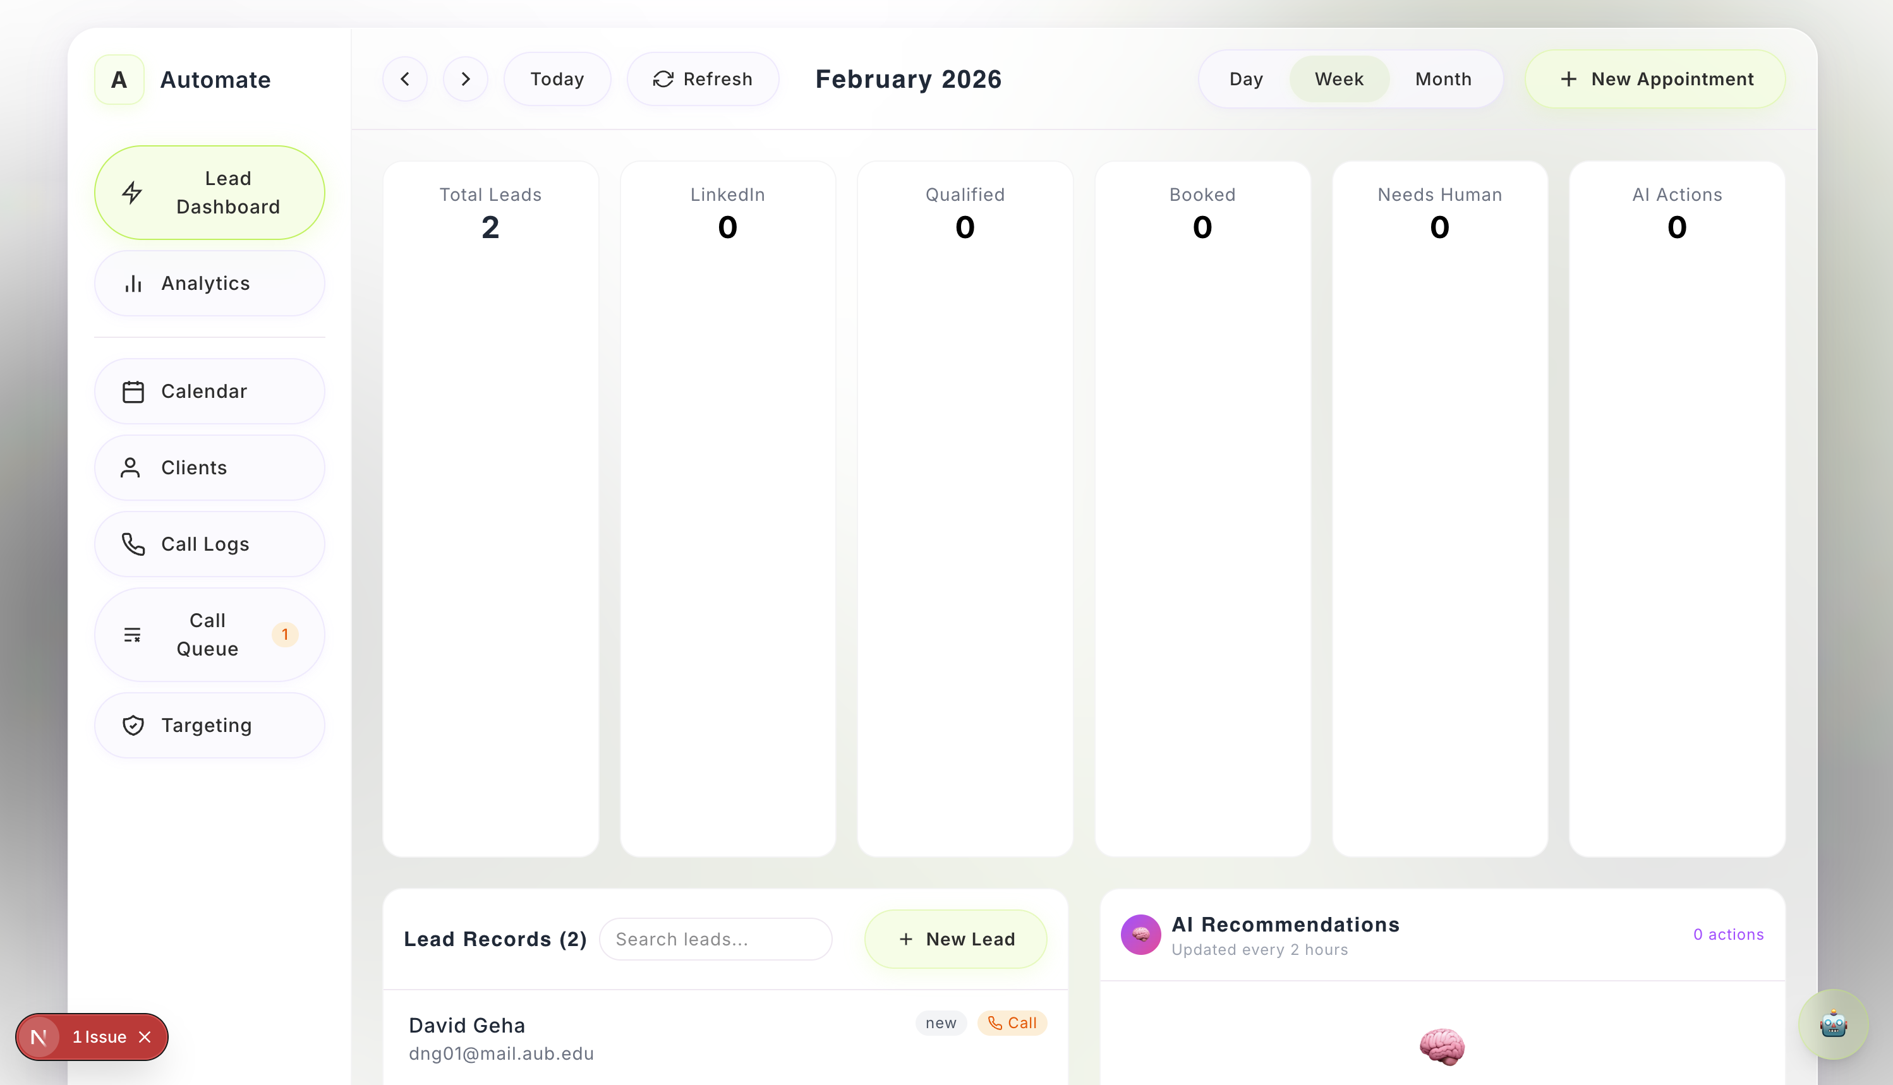This screenshot has width=1893, height=1085.
Task: Click the brain icon beside AI Recommendations
Action: tap(1140, 935)
